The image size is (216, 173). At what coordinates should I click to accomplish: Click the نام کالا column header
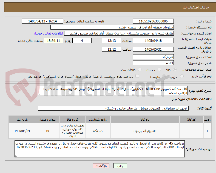(x=145, y=120)
